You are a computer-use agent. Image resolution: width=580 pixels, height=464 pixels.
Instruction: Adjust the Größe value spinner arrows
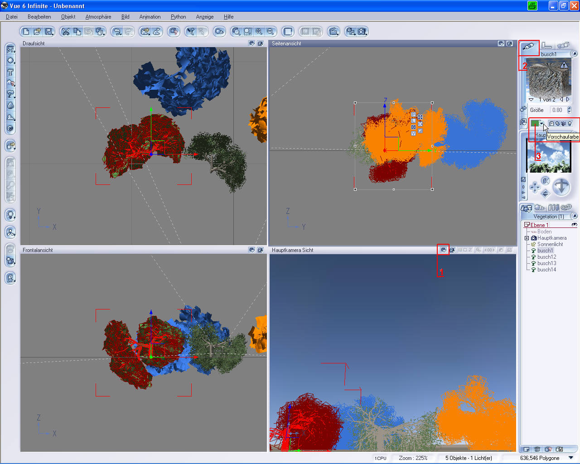569,110
